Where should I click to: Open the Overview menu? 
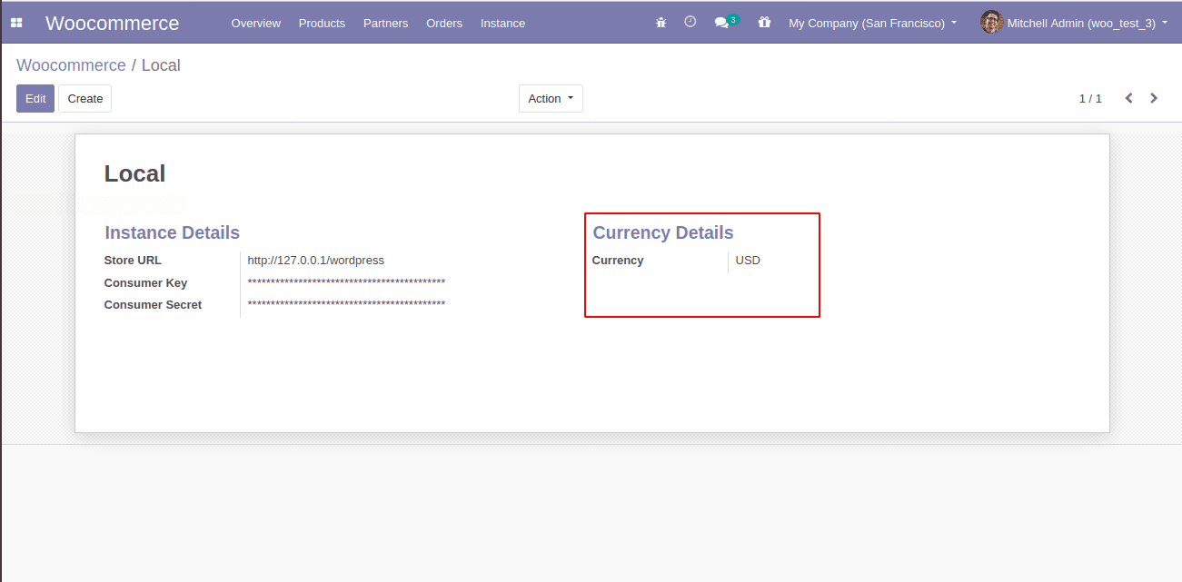(x=256, y=24)
